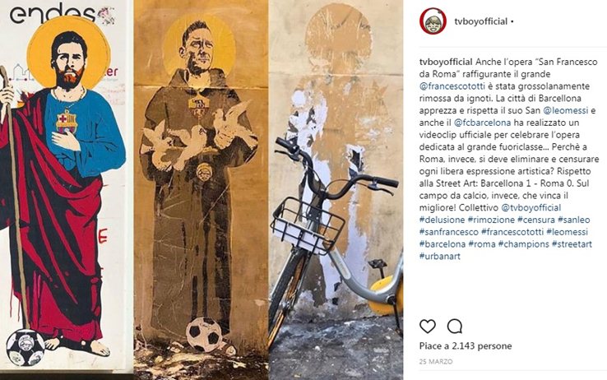Viewport: 607px width, 380px height.
Task: Open #sanfrancesco hashtag
Action: (x=448, y=232)
